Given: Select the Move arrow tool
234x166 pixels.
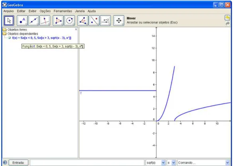Looking at the screenshot, I should coord(9,20).
